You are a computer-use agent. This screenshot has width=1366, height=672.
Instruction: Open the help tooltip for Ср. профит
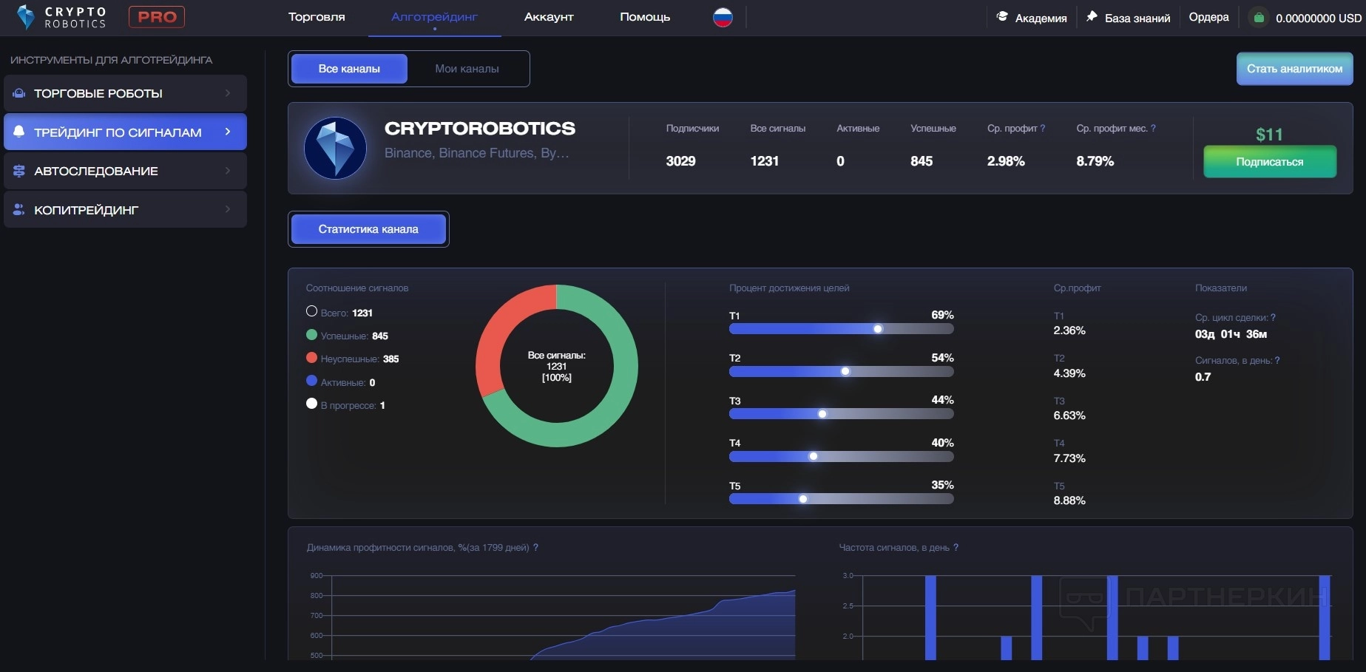1043,129
